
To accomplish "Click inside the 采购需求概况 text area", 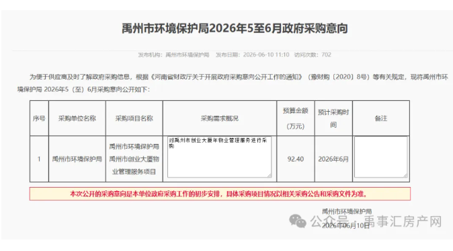I will (219, 157).
